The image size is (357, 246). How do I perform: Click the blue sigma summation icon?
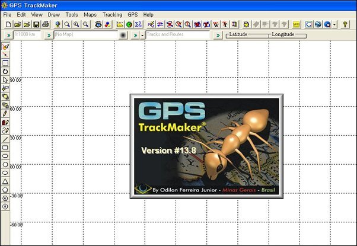tap(138, 24)
